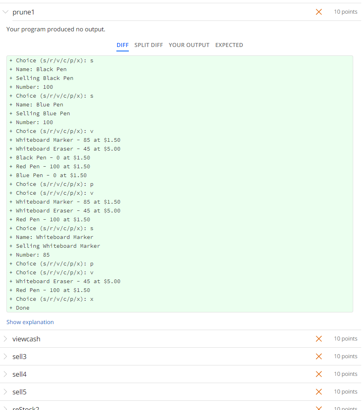Switch to the SPLIT DIFF tab

[148, 45]
